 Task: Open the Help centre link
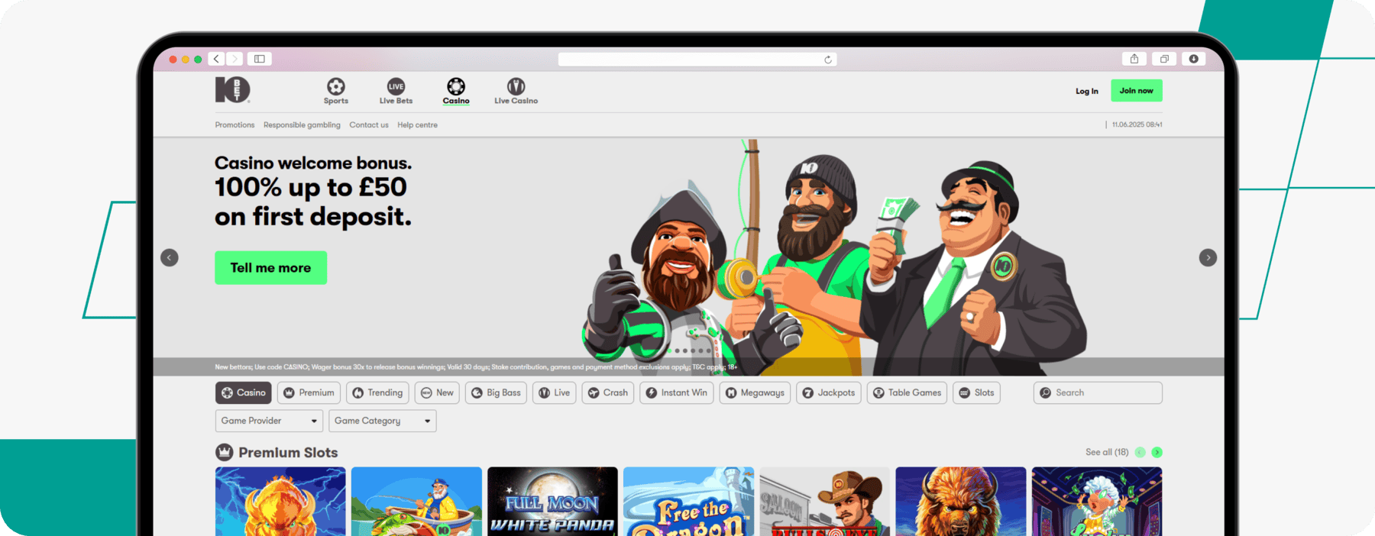(417, 124)
